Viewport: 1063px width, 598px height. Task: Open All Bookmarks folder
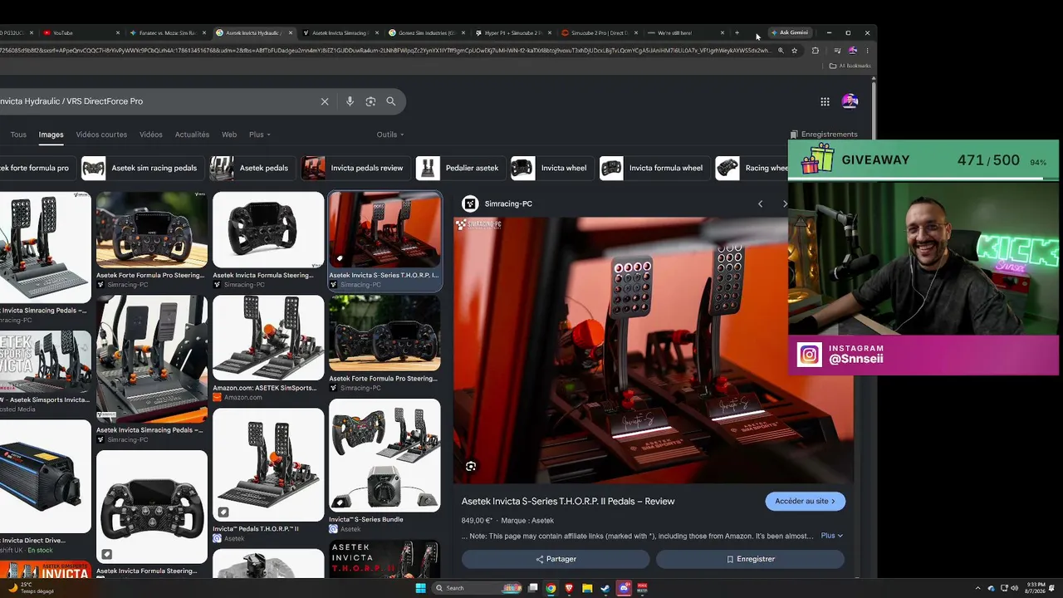pos(850,66)
